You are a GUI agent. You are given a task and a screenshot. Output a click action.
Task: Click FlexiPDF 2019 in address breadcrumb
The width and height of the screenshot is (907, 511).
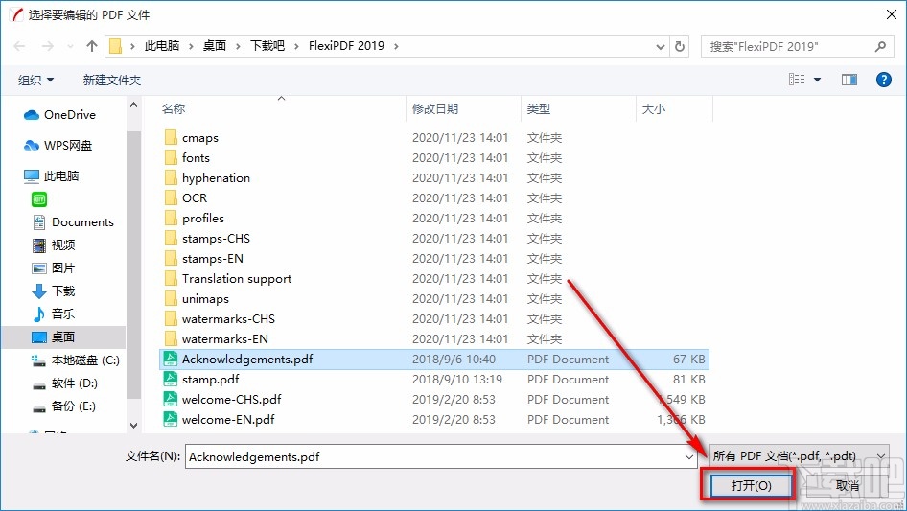coord(346,46)
